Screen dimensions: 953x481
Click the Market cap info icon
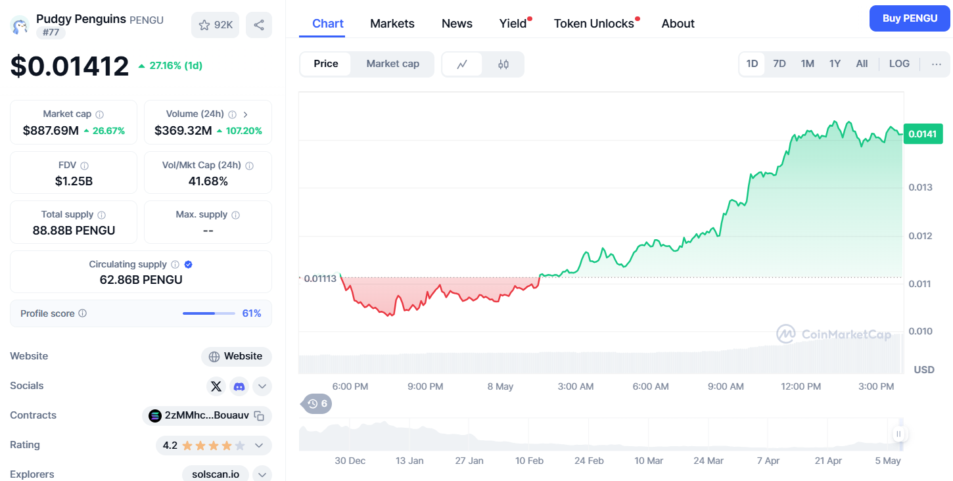point(99,114)
